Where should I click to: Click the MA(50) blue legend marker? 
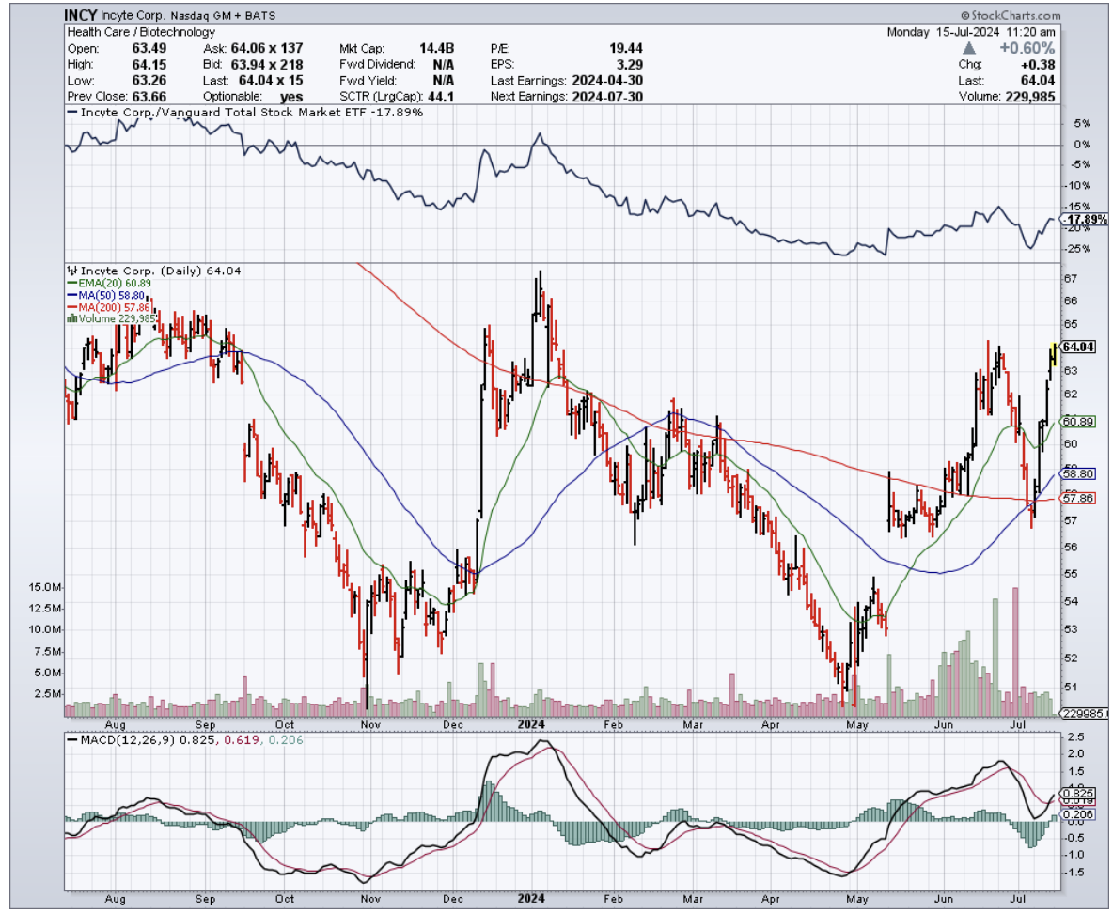pyautogui.click(x=72, y=294)
